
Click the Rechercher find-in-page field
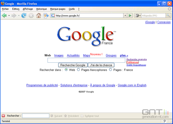click(x=36, y=116)
